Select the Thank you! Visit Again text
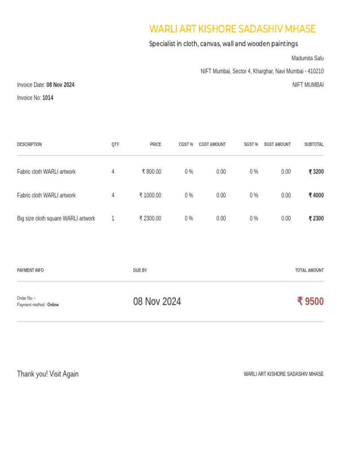This screenshot has width=341, height=454. coord(48,374)
